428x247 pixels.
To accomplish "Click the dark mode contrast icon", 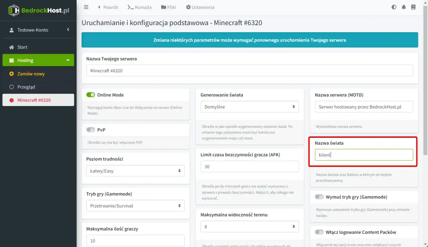I will pos(394,7).
